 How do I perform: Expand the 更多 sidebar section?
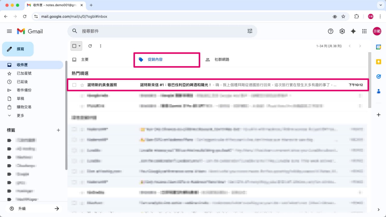click(20, 115)
